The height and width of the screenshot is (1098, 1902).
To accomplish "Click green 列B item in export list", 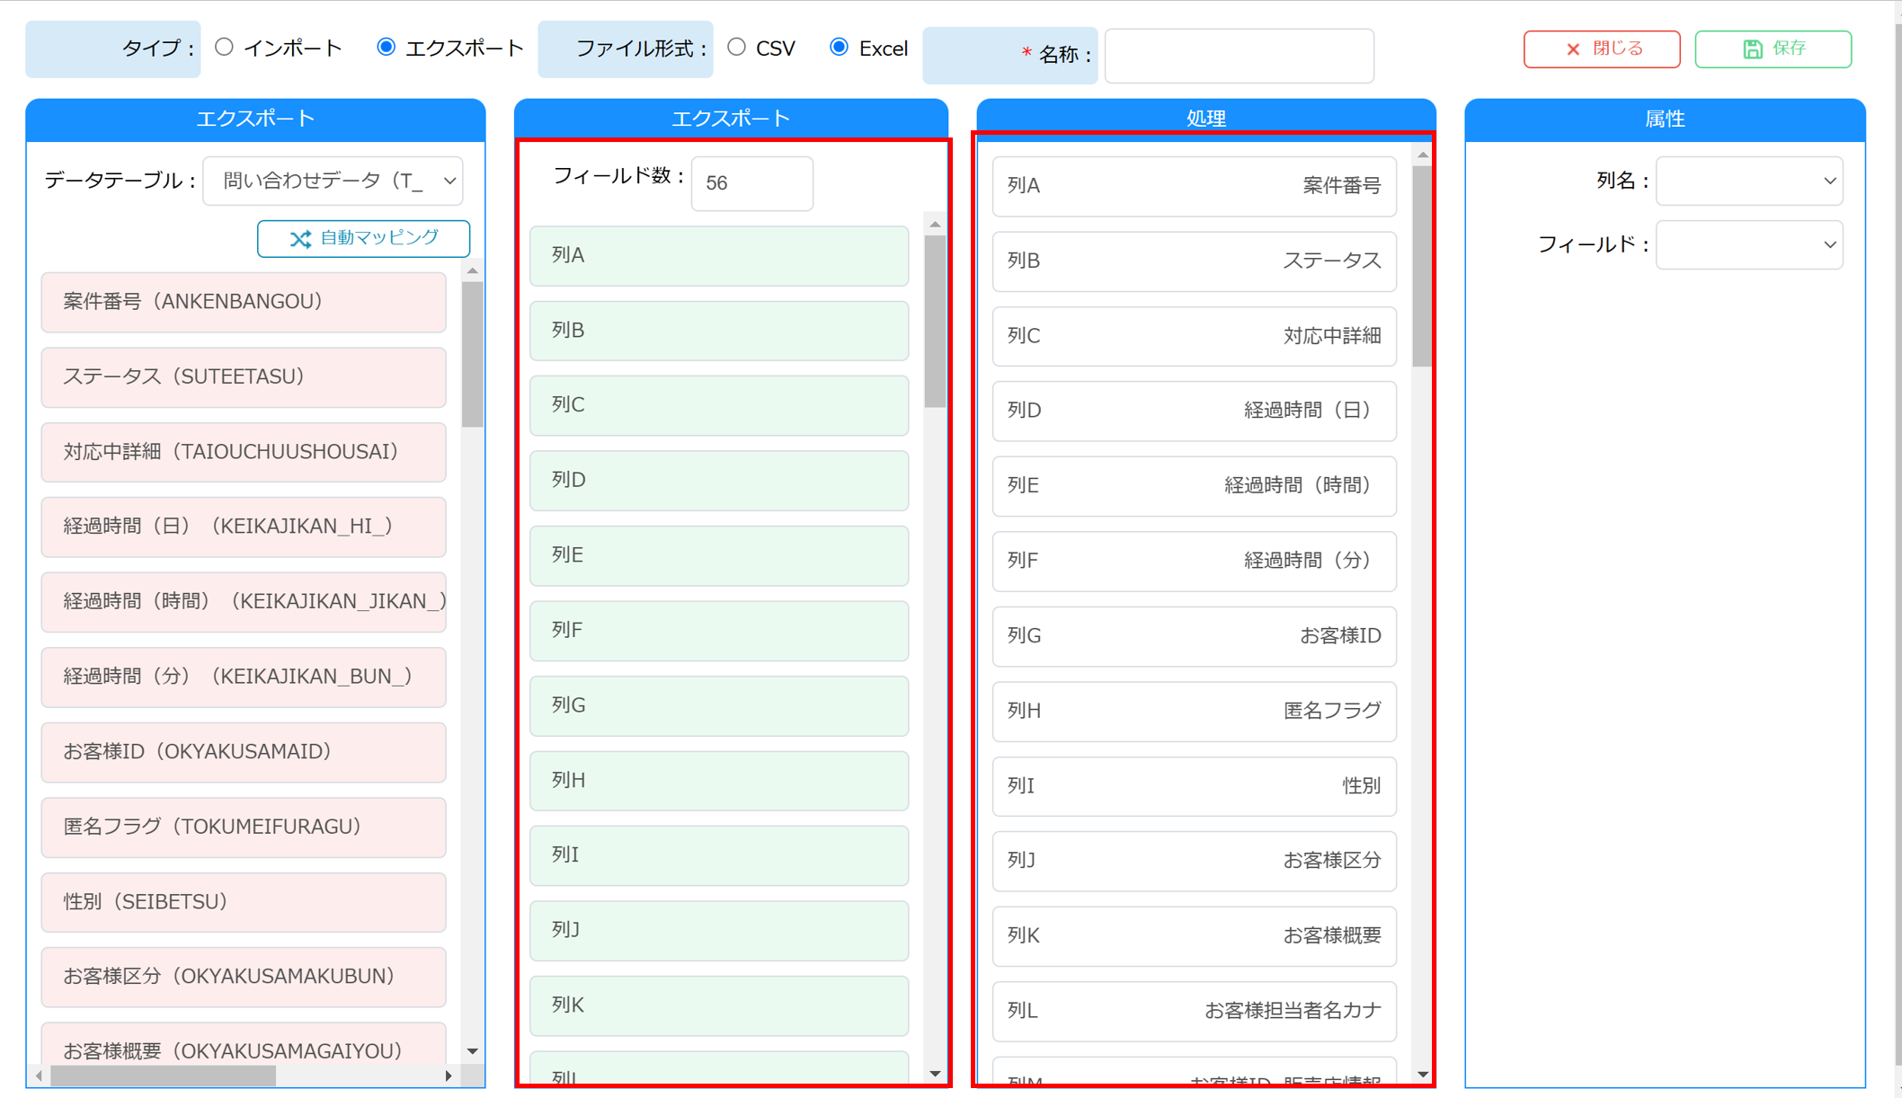I will tap(719, 331).
